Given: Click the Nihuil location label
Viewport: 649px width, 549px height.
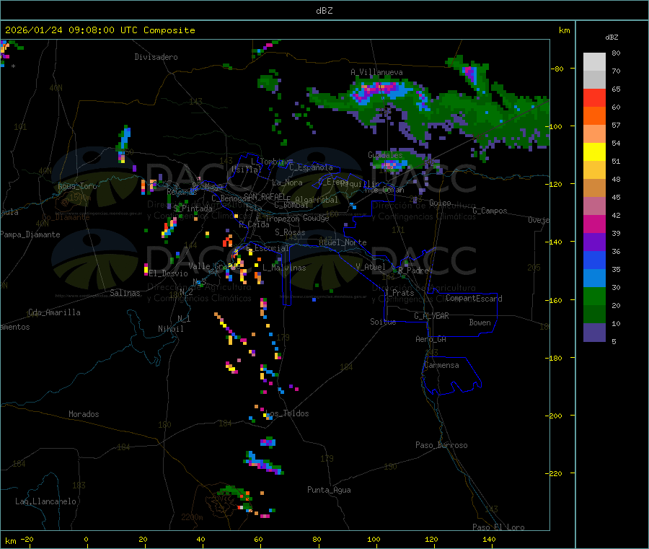Looking at the screenshot, I should (x=170, y=329).
